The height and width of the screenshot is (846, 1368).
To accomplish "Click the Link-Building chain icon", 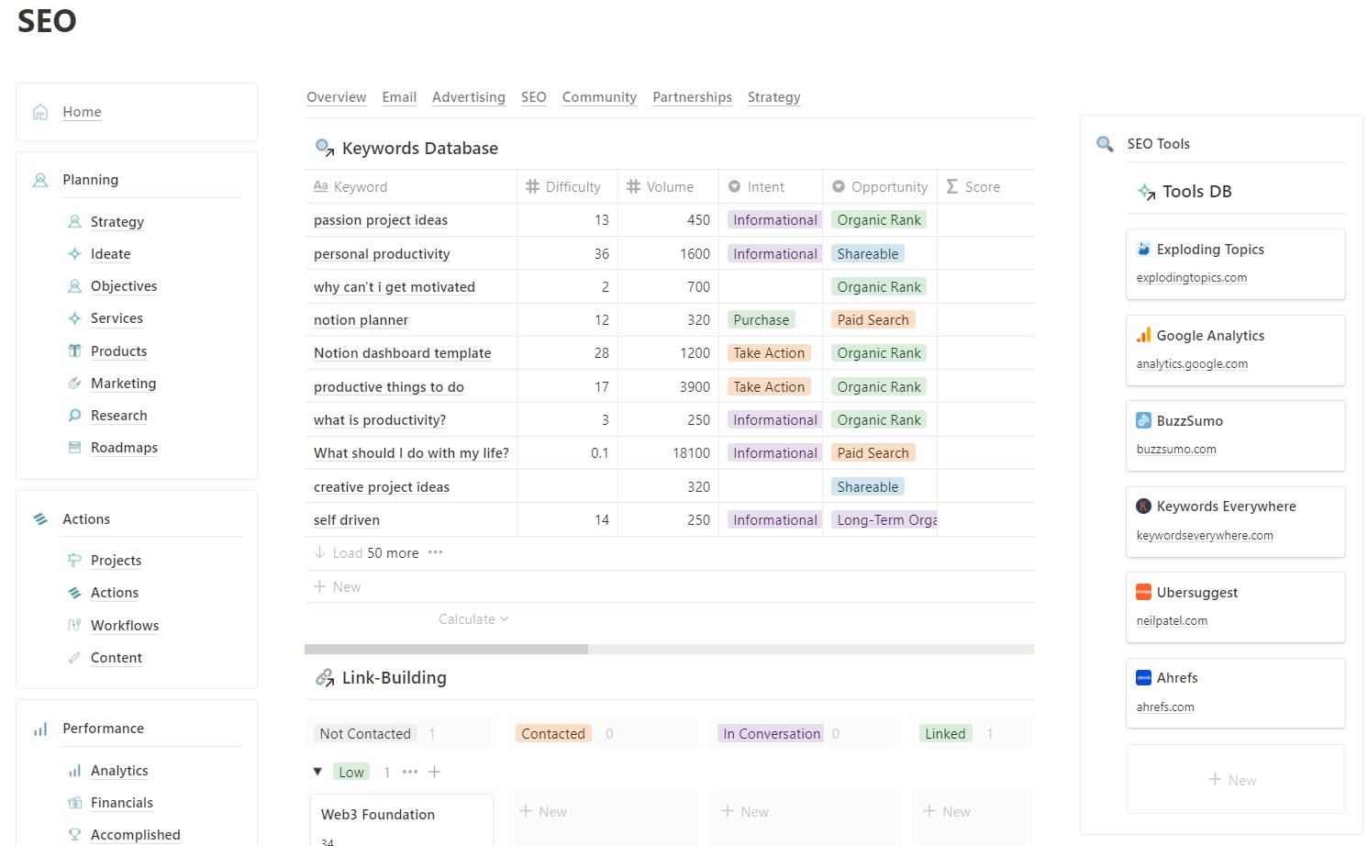I will tap(325, 678).
